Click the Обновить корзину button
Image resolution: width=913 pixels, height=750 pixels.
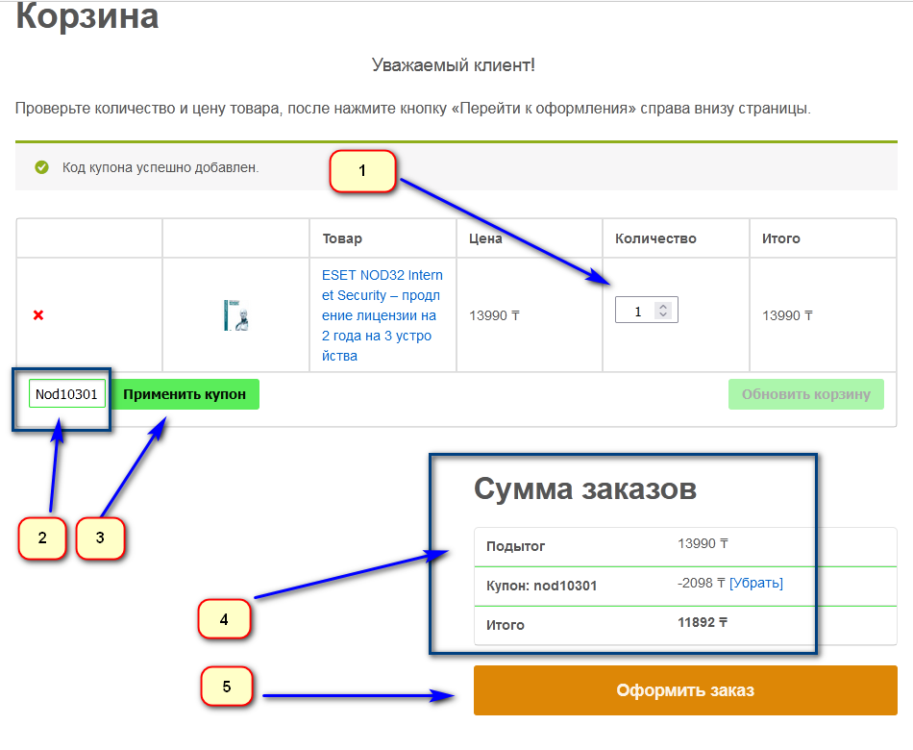[x=806, y=394]
